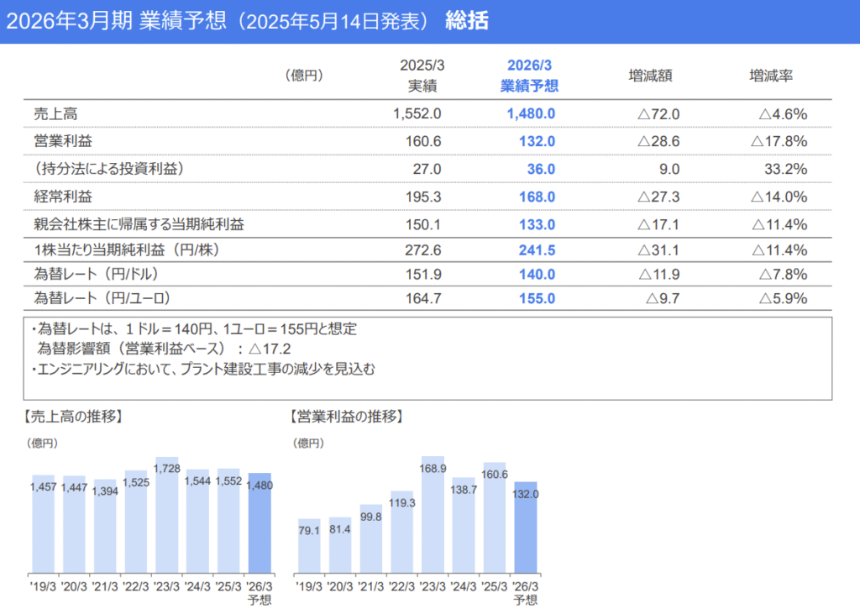
Task: Select 親会社株主に帰属する当期純利益 row label
Action: 138,224
